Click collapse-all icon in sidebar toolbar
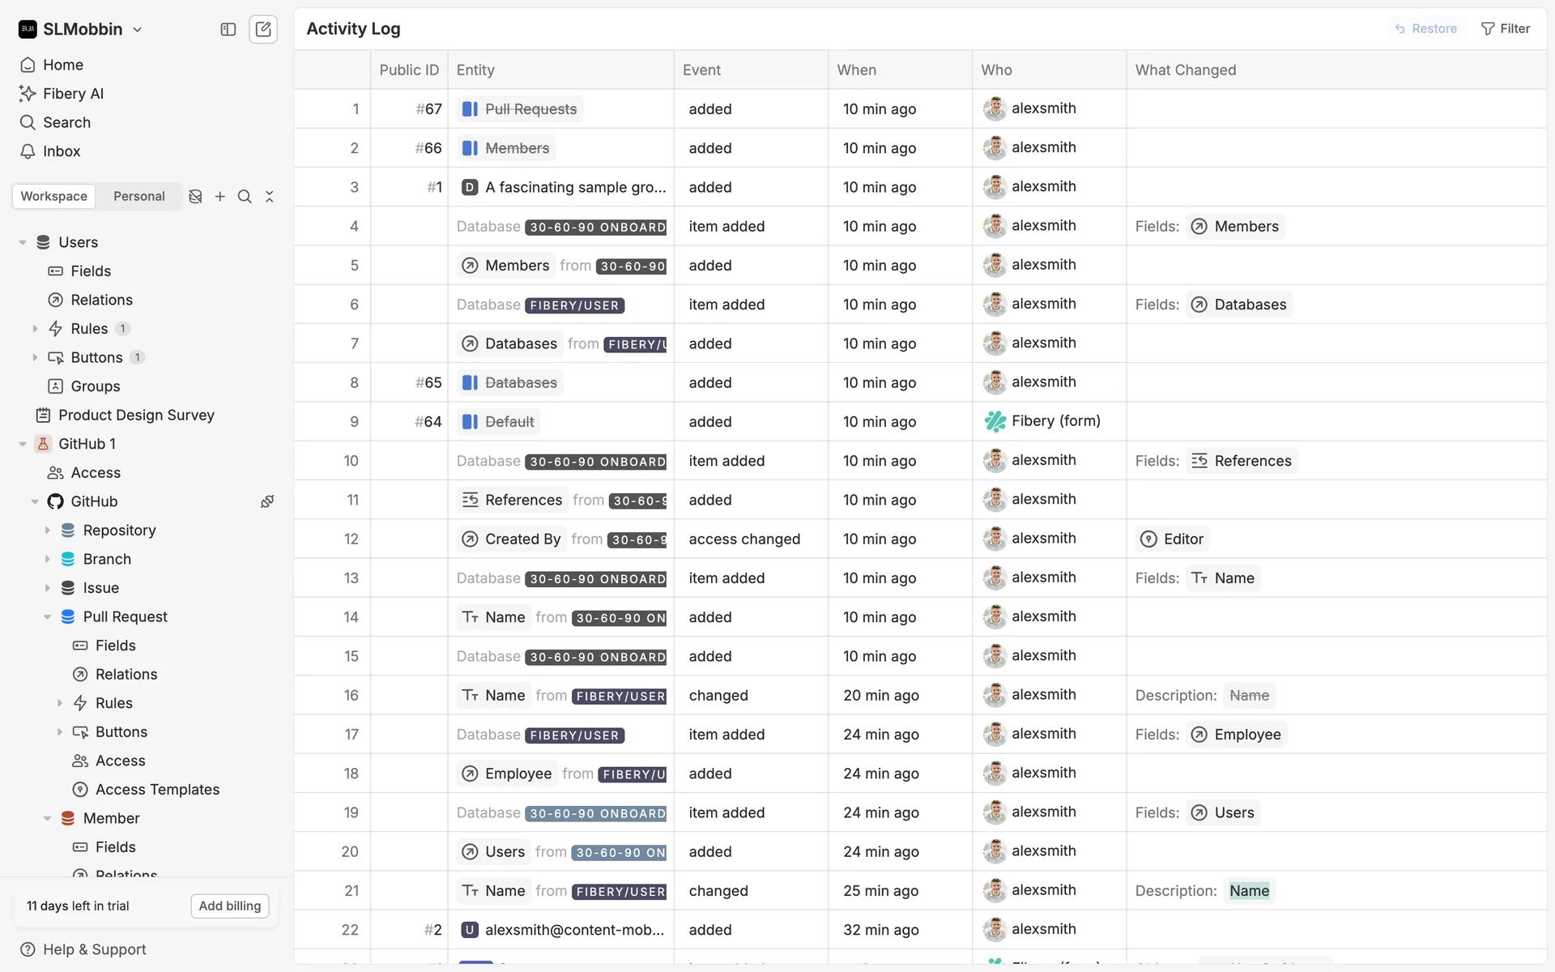This screenshot has height=972, width=1555. click(270, 197)
